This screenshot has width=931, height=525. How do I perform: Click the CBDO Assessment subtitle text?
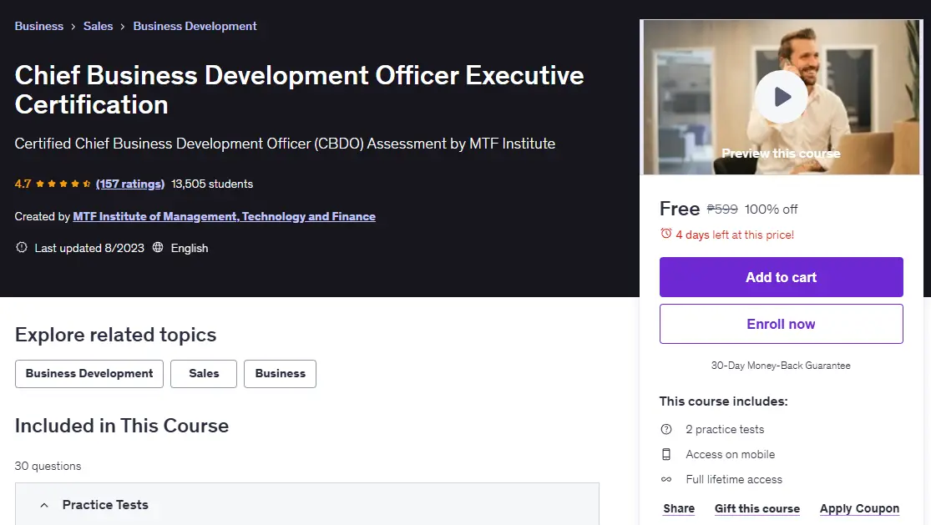click(285, 144)
